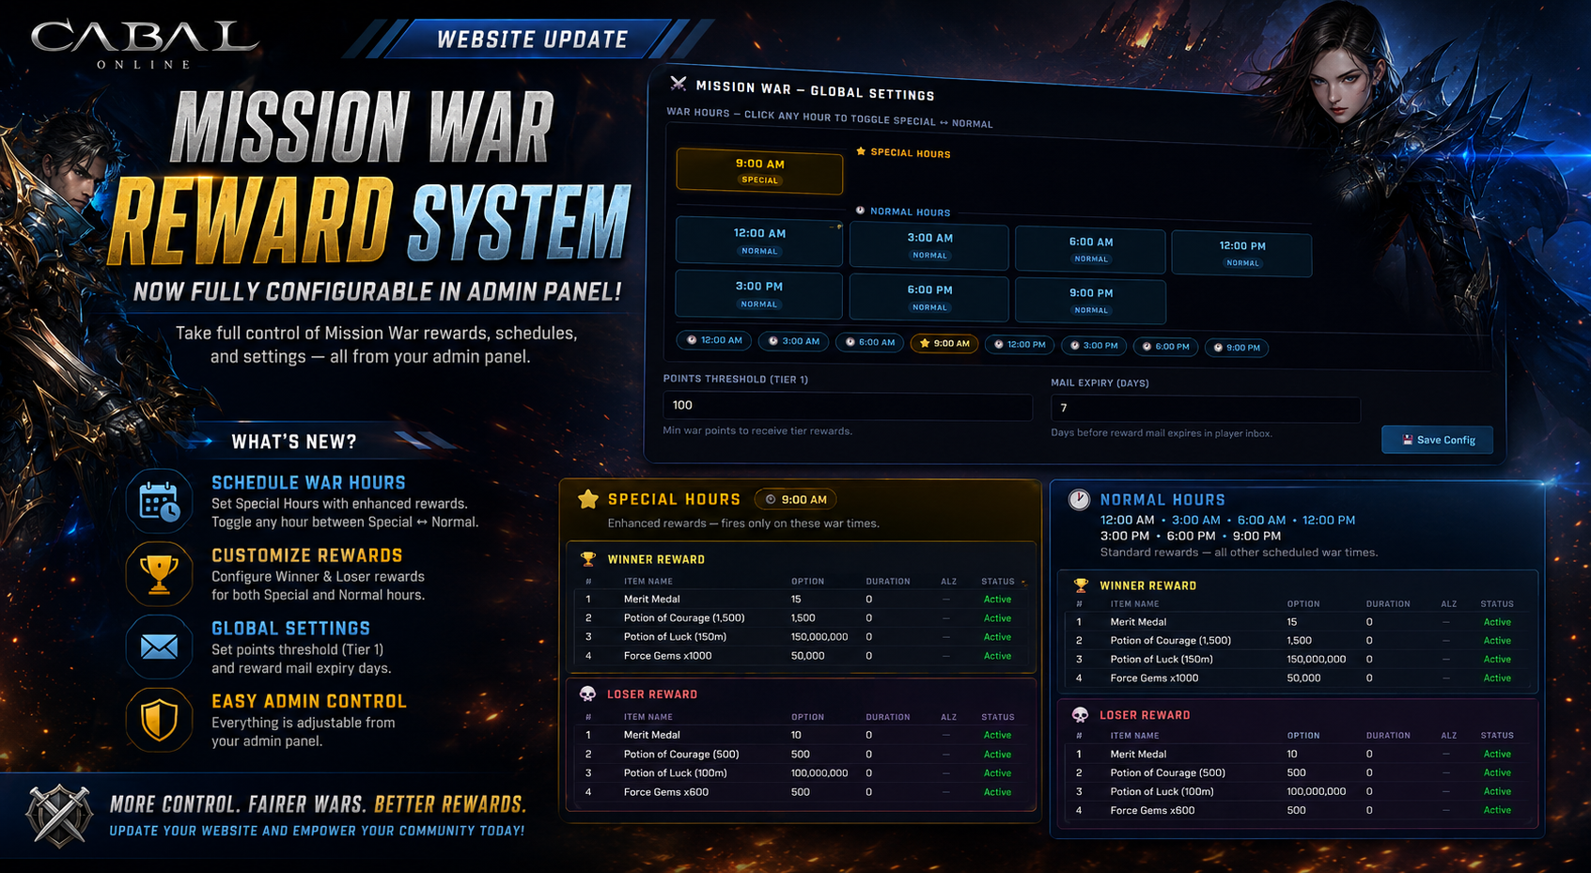Click the Cabal Online logo
1591x873 pixels.
point(145,44)
